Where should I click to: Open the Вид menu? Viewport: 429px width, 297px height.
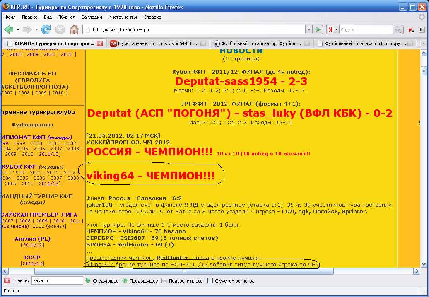coord(48,17)
